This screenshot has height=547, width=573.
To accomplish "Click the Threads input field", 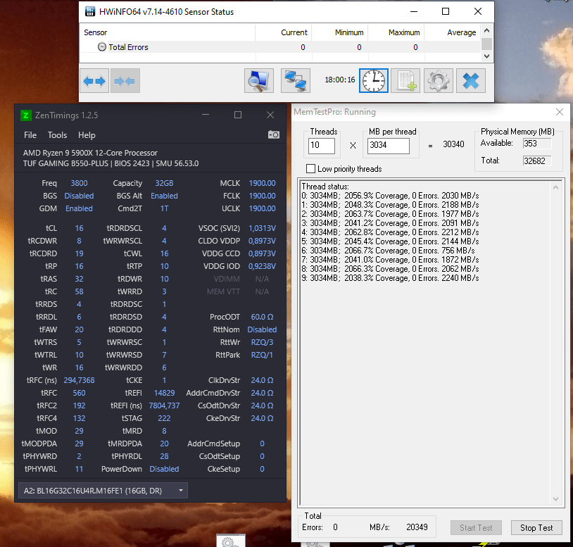I will 322,146.
